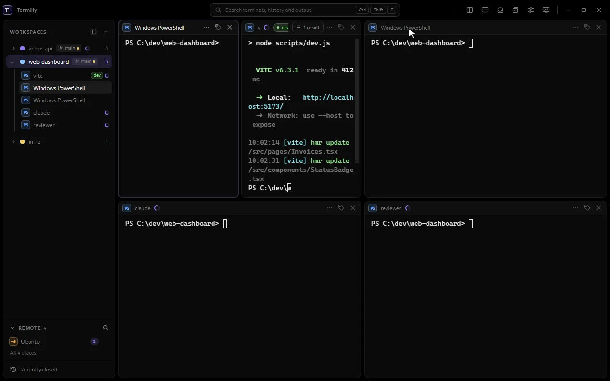Focus the claude pane title tab
Screen dimensions: 610x381
pos(142,208)
